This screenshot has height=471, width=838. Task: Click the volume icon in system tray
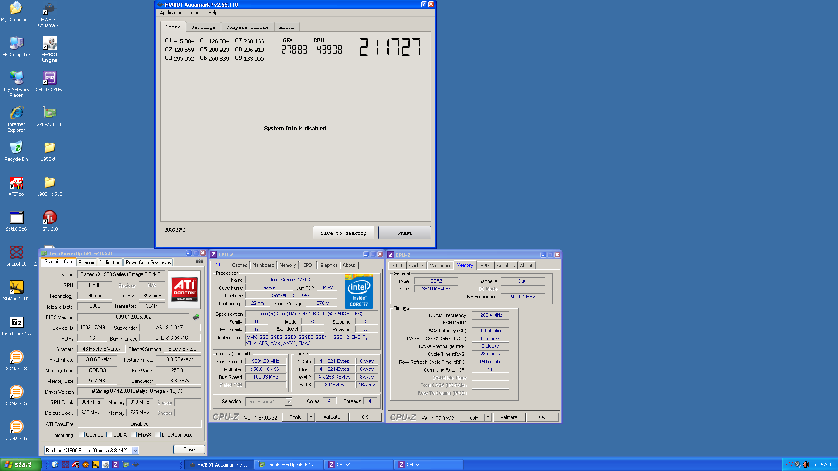805,464
